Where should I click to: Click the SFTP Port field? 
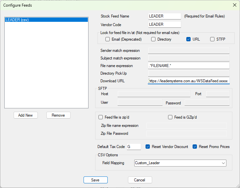coord(218,94)
